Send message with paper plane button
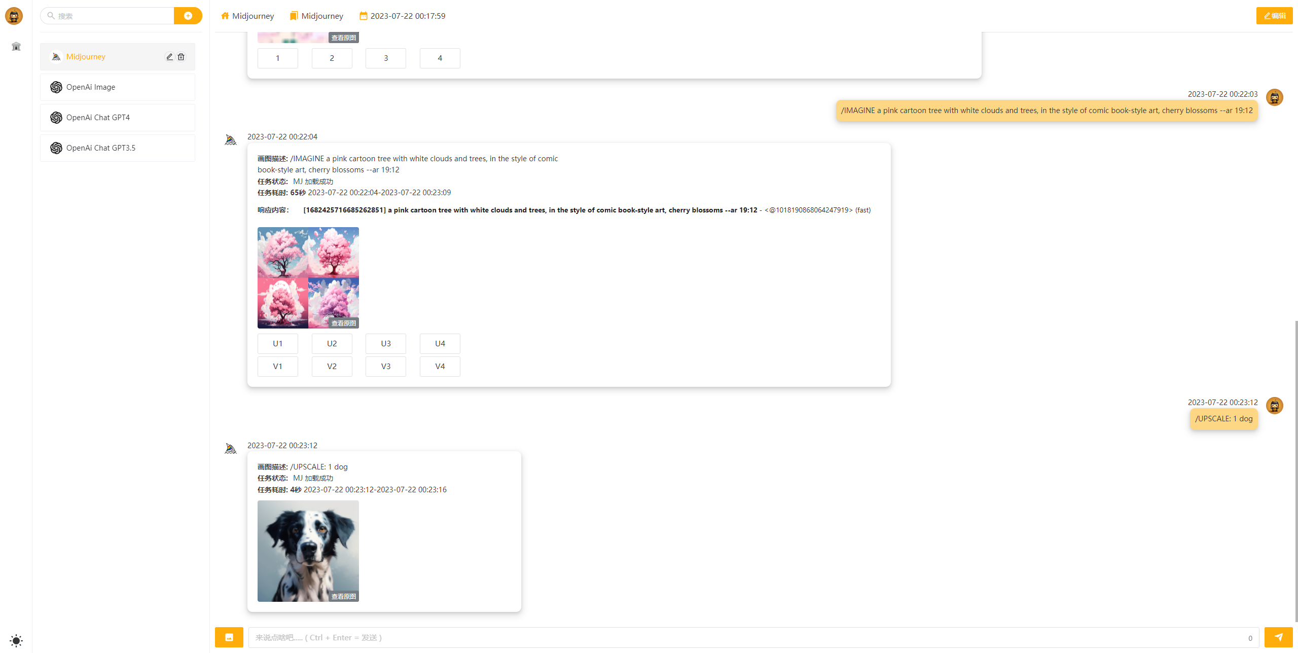 tap(1278, 637)
